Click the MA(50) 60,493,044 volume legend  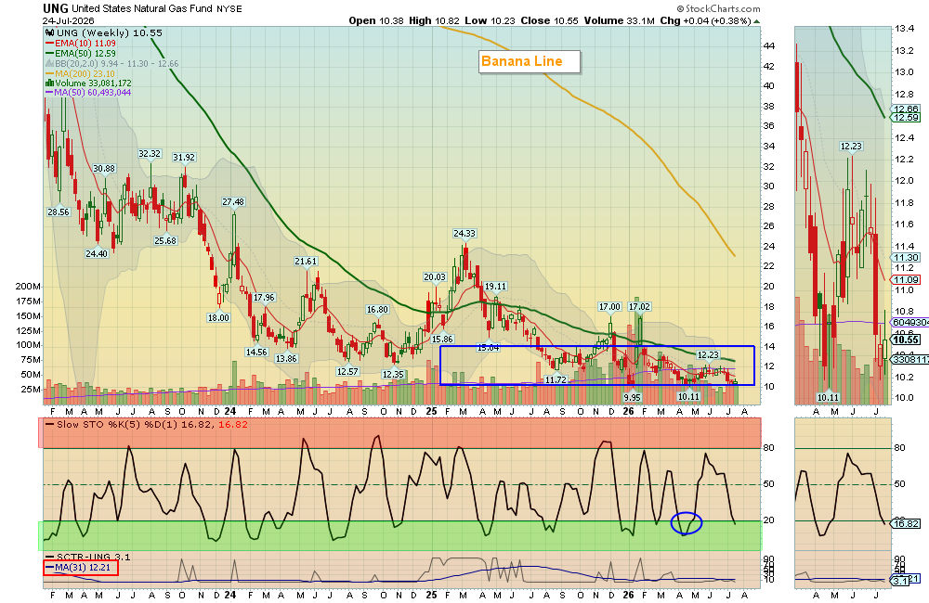(x=88, y=93)
